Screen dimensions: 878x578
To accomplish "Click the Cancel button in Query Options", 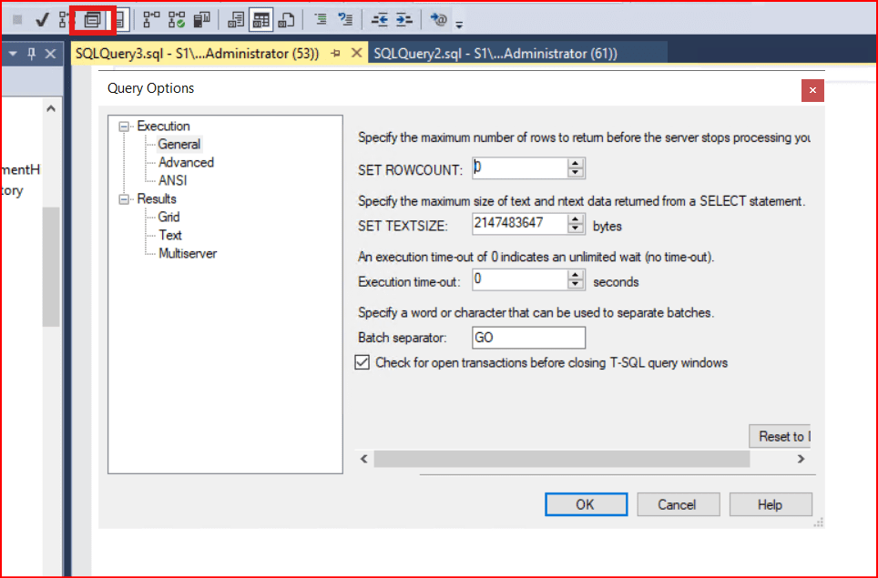I will 677,504.
